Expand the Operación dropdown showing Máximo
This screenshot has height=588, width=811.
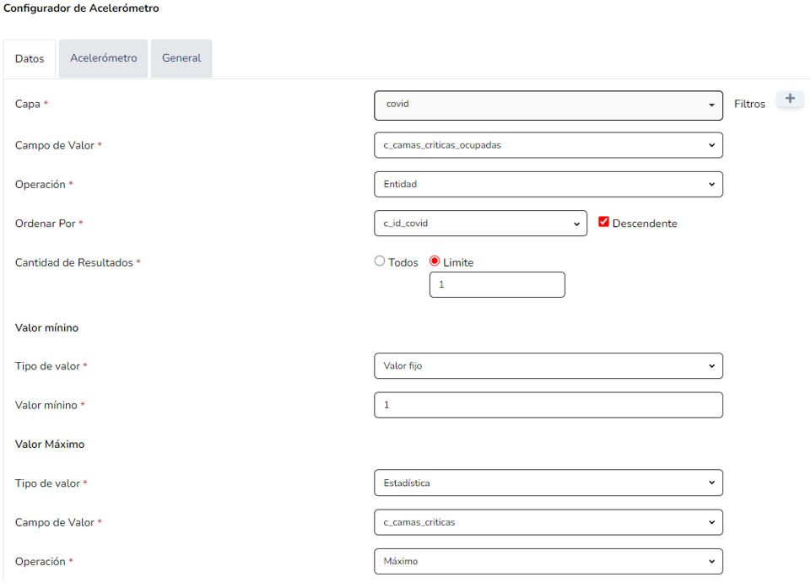[548, 561]
